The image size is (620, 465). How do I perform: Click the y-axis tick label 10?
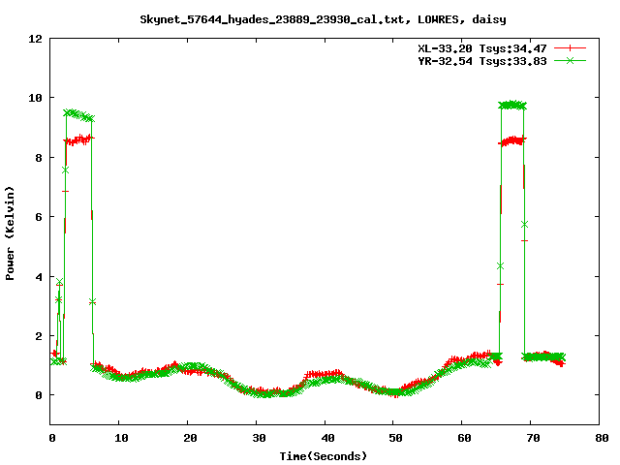point(35,98)
